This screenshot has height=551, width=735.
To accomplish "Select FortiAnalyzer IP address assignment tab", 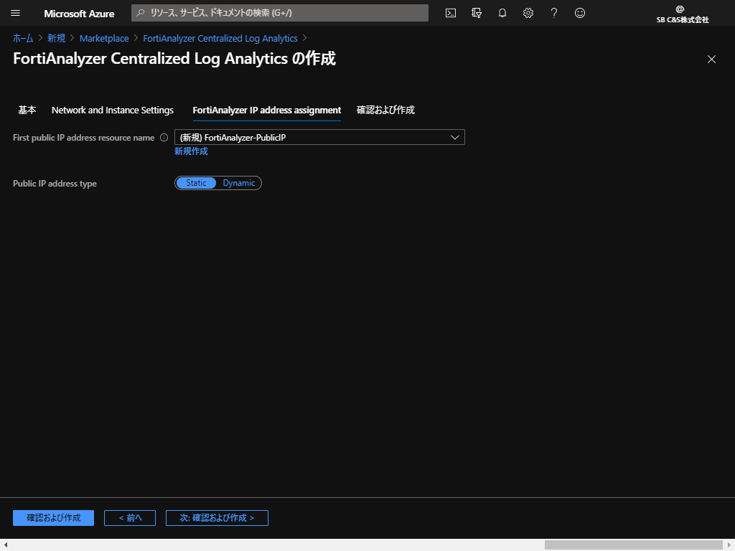I will tap(267, 110).
